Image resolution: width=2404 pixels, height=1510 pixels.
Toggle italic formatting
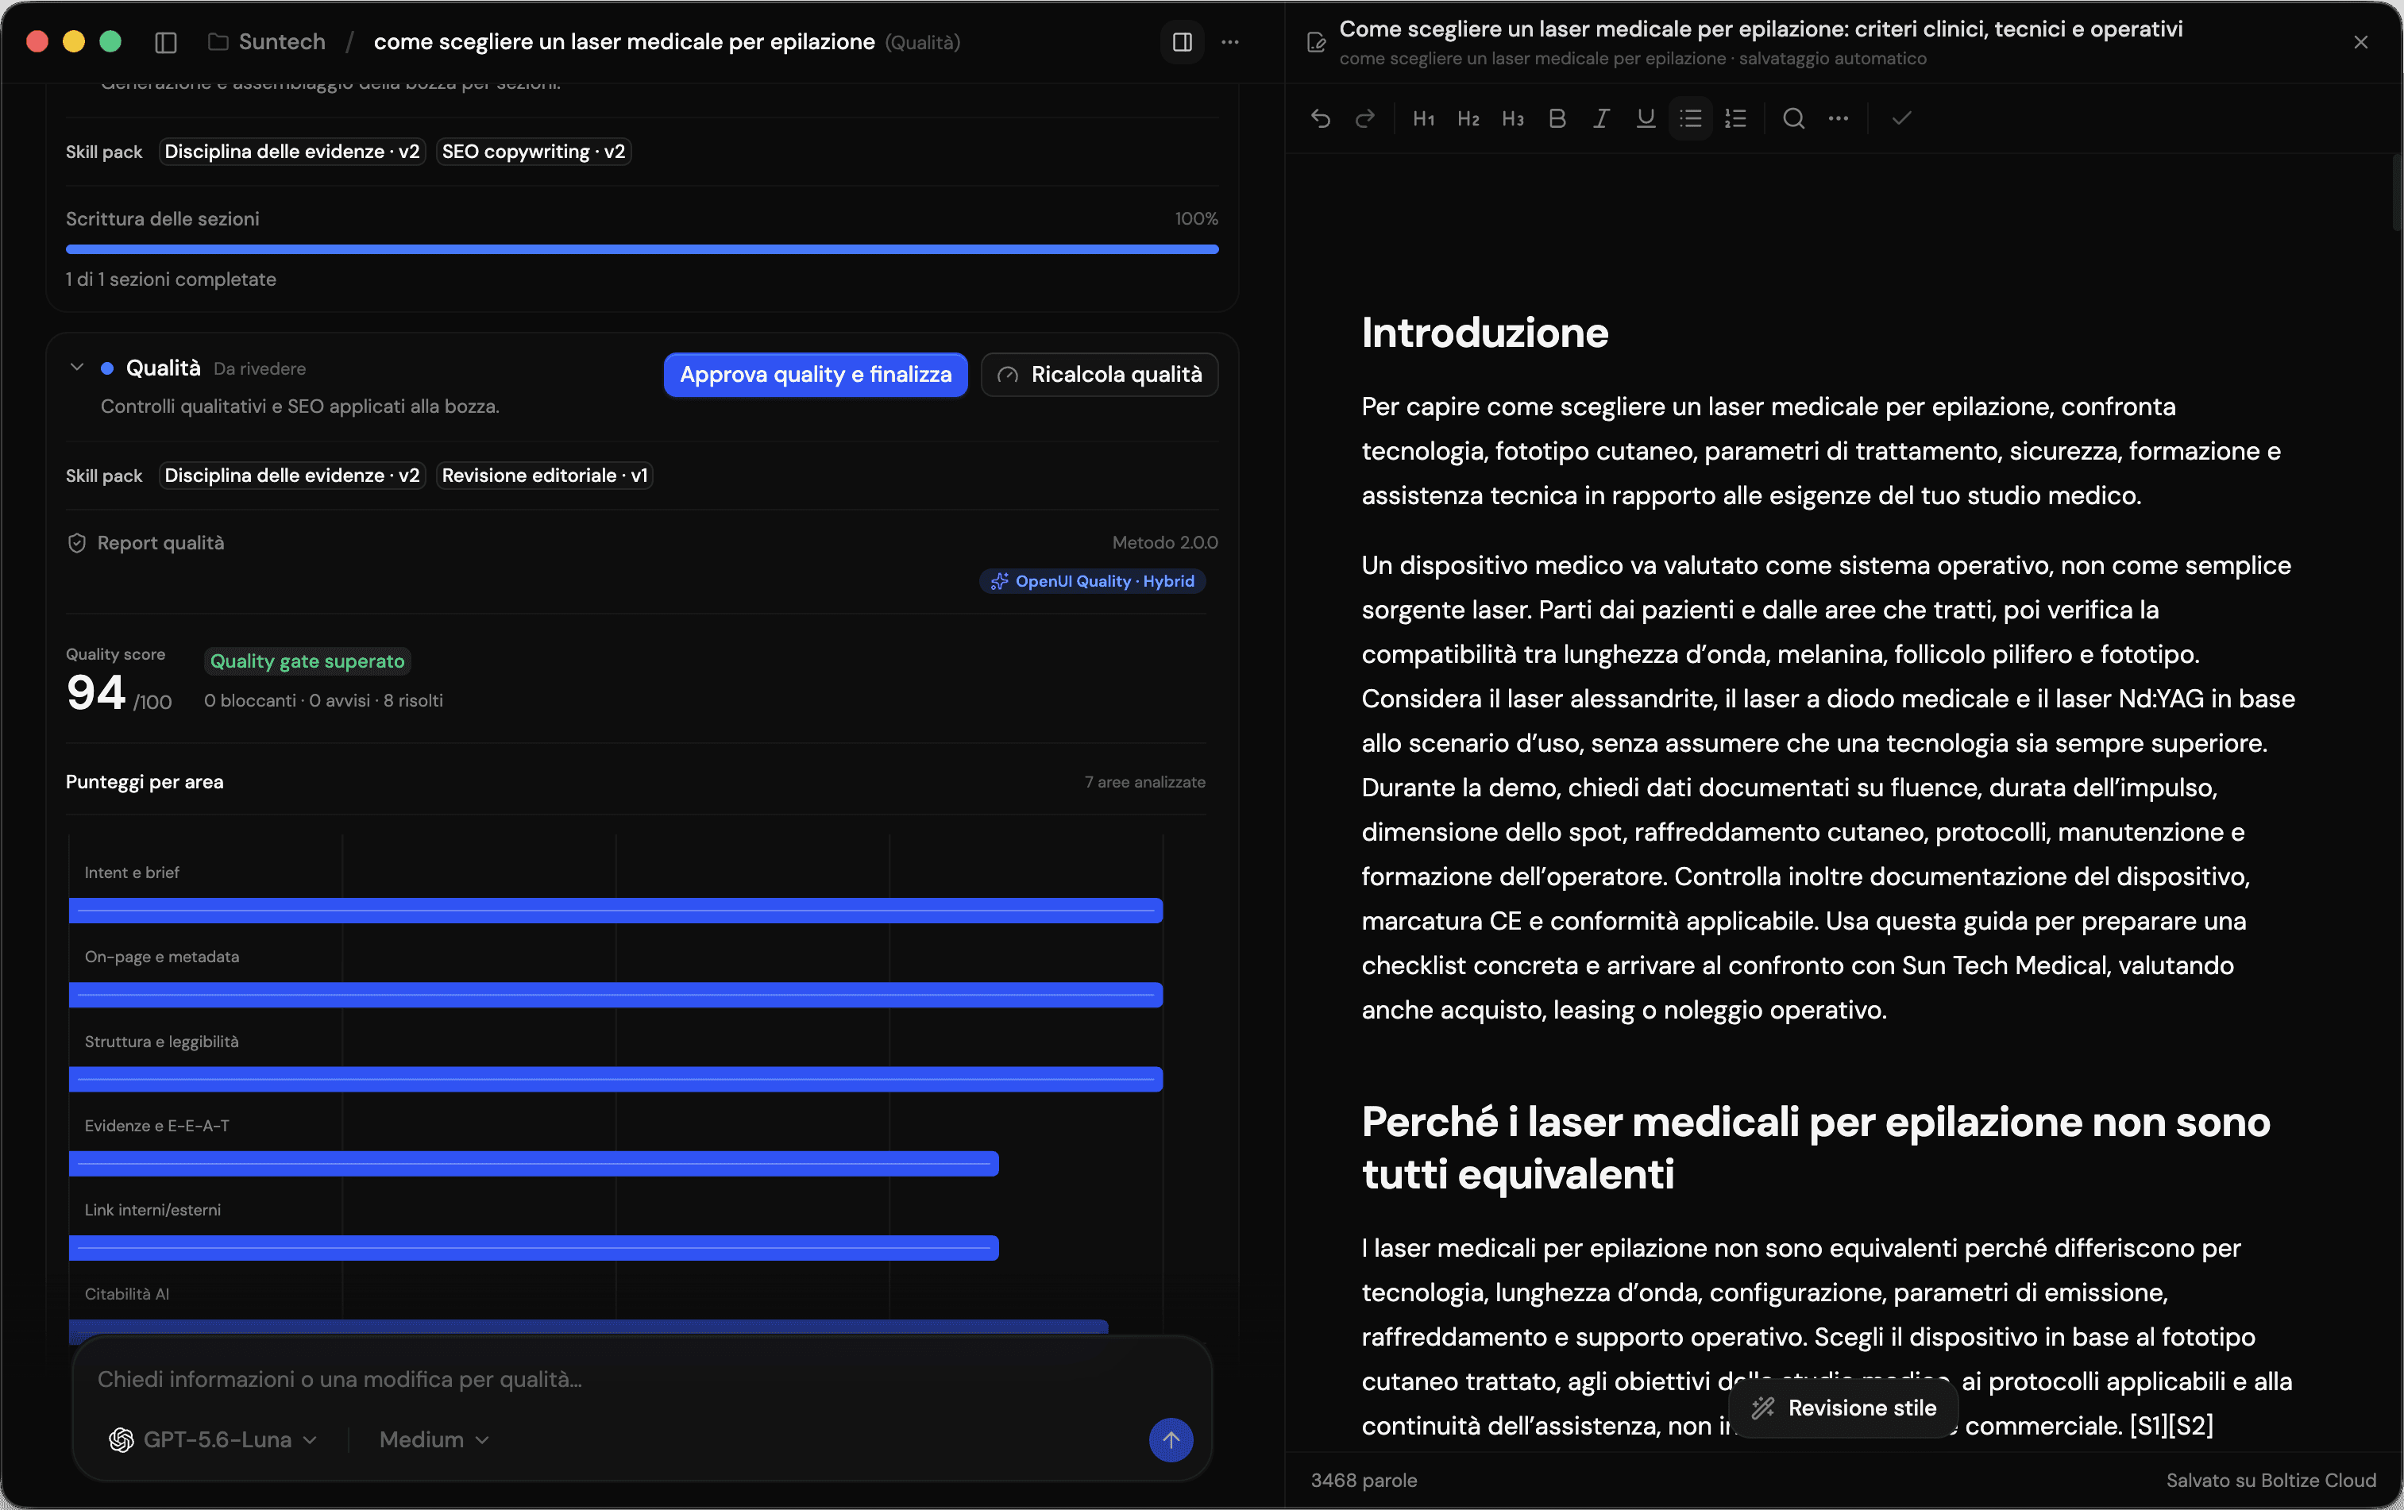pos(1601,119)
